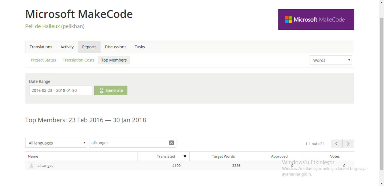Click the Generate button
This screenshot has width=384, height=186.
(111, 90)
